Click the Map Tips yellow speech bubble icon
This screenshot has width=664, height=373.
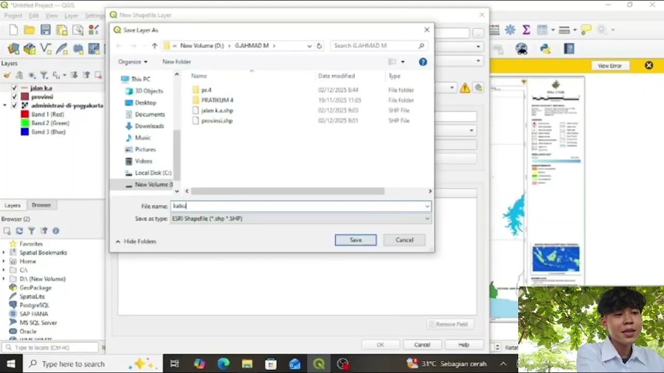coord(586,30)
